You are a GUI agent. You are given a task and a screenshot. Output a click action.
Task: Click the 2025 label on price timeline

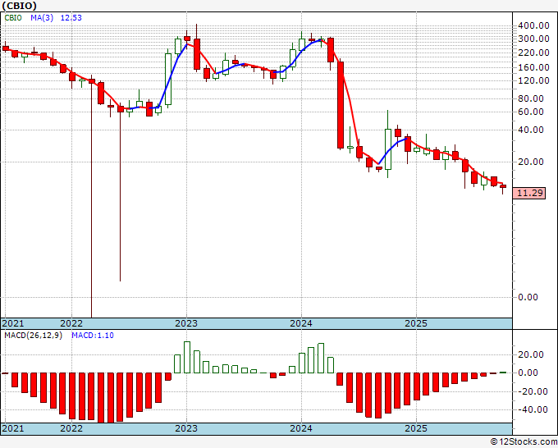point(416,323)
